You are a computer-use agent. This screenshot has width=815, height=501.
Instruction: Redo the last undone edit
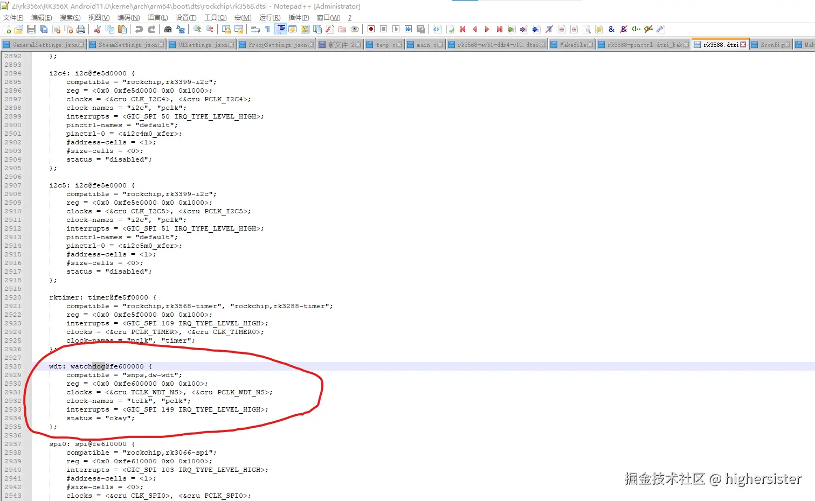click(x=151, y=29)
